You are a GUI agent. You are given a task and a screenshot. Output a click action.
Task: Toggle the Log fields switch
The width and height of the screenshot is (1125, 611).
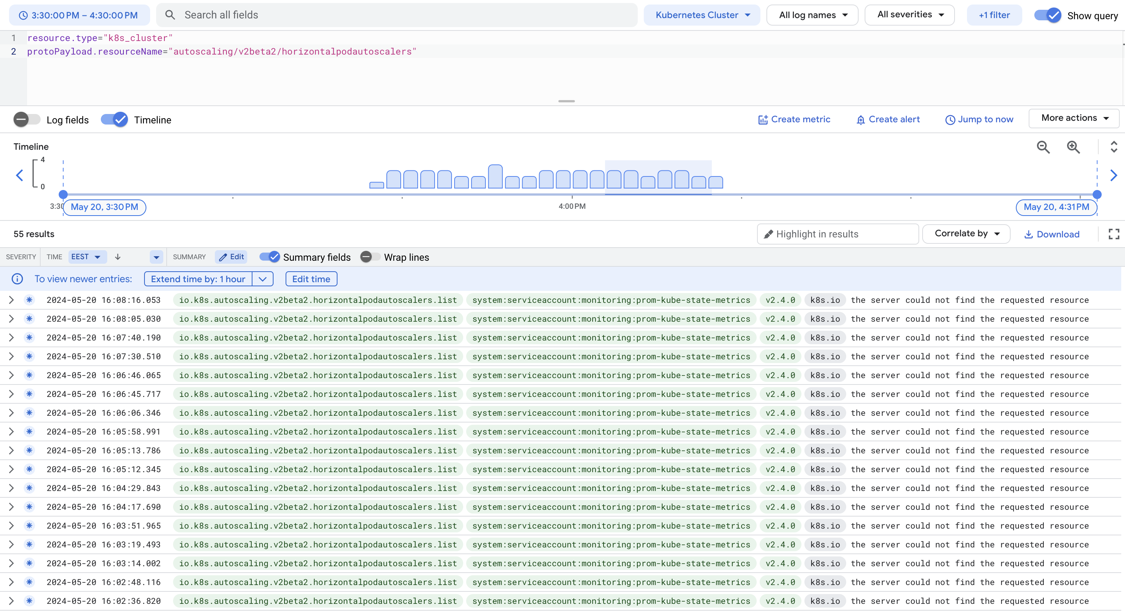click(x=27, y=120)
